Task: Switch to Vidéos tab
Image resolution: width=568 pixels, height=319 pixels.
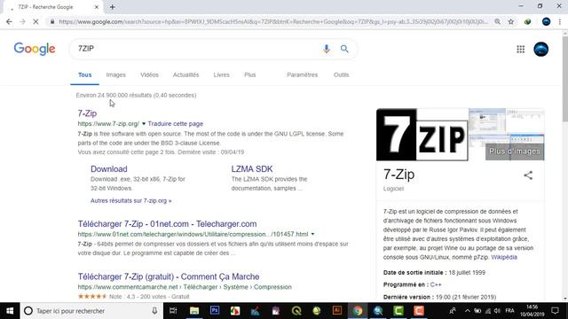Action: 149,74
